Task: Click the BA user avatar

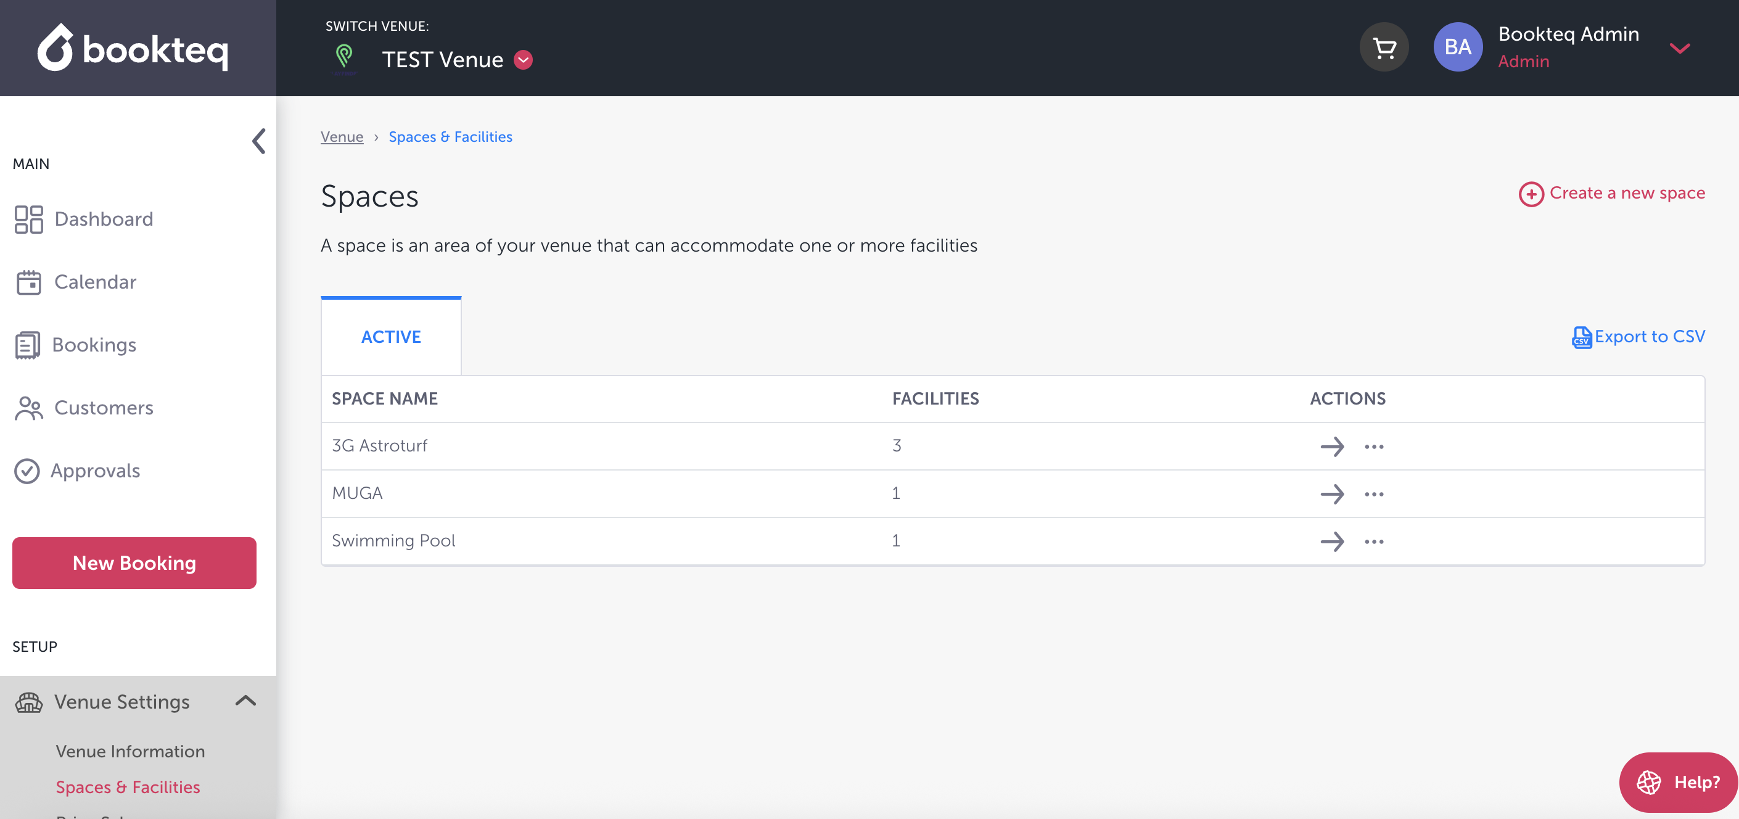Action: point(1458,47)
